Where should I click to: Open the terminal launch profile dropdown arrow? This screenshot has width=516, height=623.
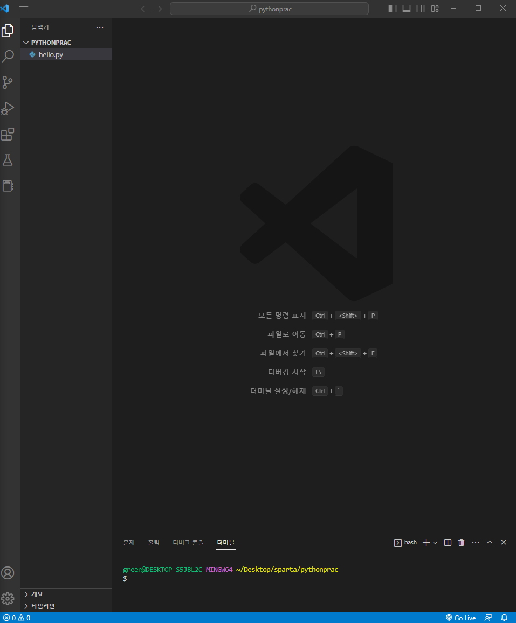click(x=435, y=543)
